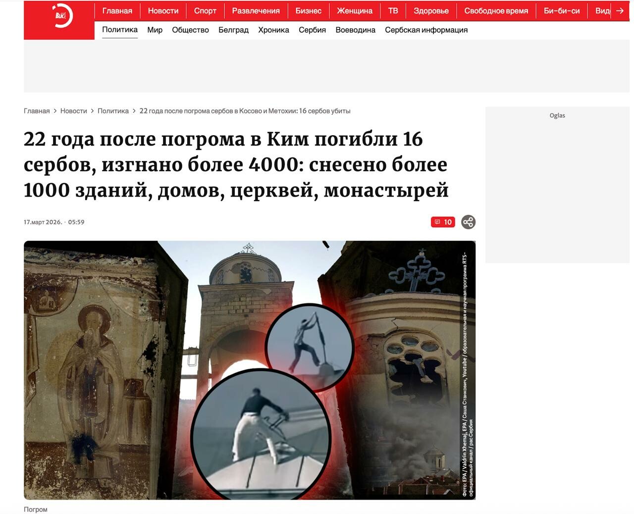Open the Новости menu item
This screenshot has height=514, width=634.
click(x=163, y=11)
